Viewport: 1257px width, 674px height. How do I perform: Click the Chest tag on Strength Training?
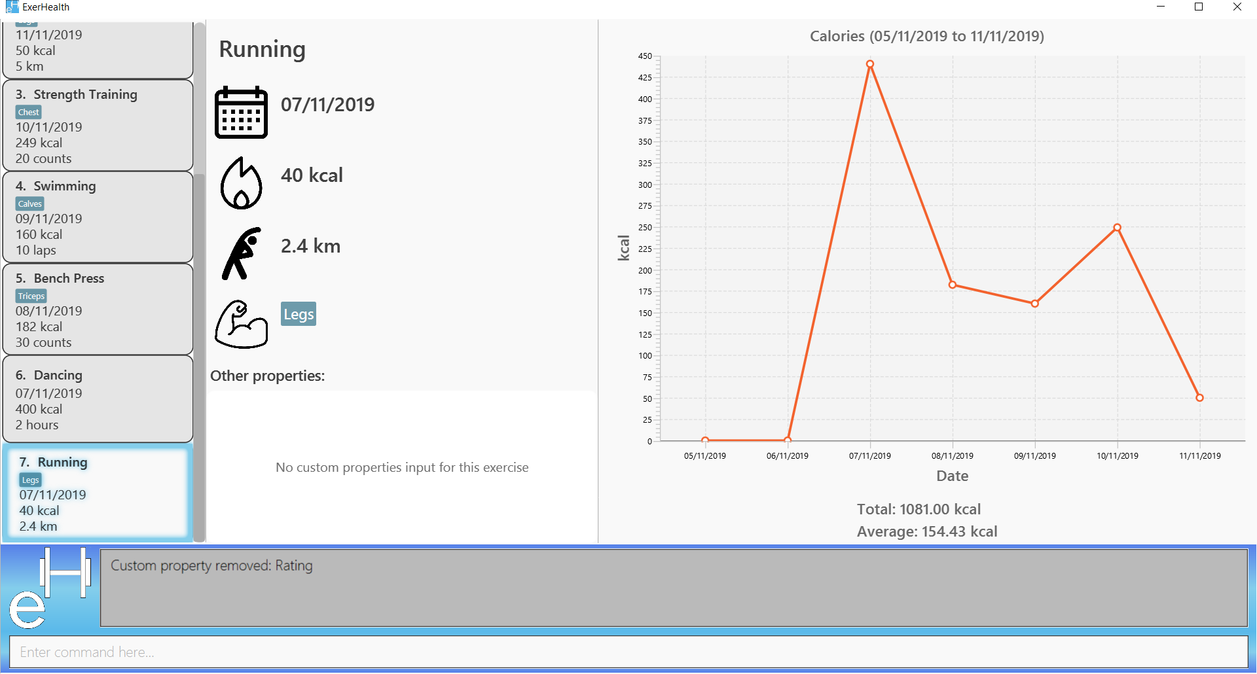pos(28,112)
